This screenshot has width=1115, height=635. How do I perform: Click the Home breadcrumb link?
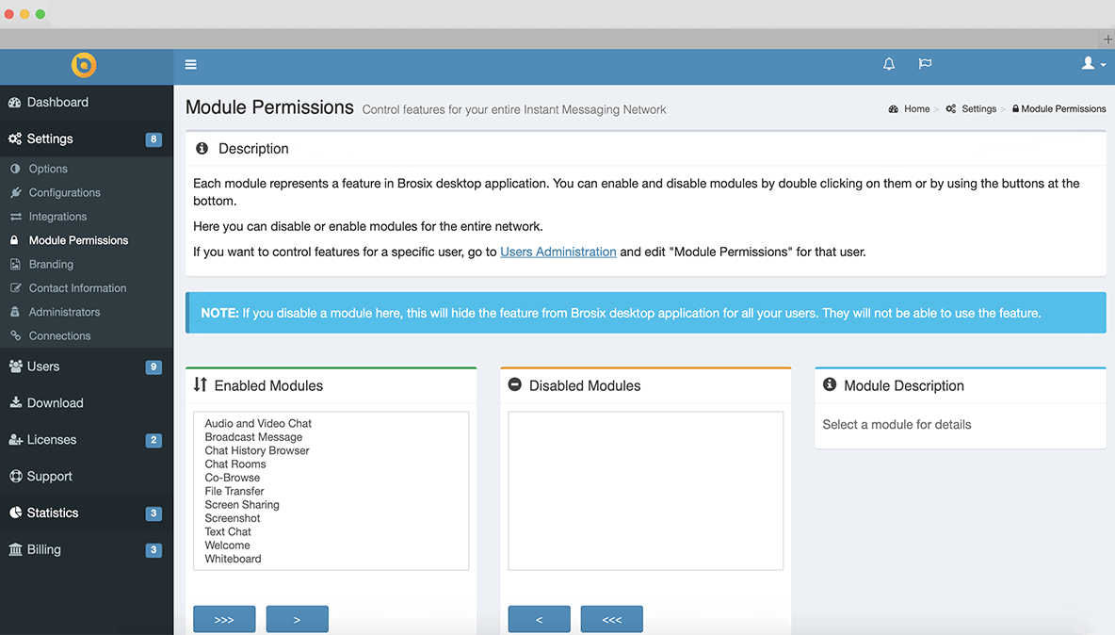point(916,109)
